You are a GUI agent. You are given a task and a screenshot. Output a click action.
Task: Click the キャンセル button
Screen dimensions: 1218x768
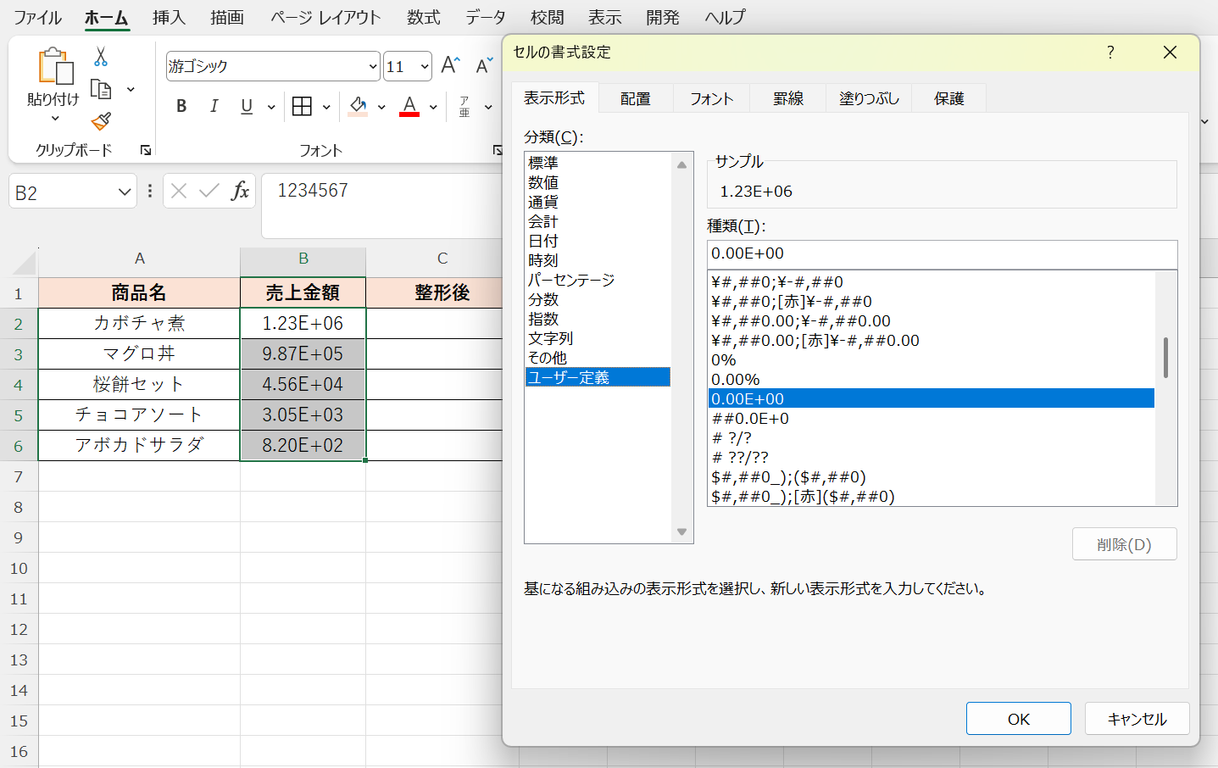pyautogui.click(x=1137, y=719)
